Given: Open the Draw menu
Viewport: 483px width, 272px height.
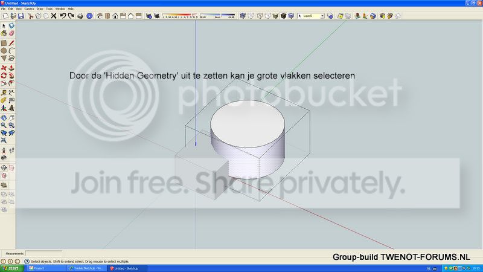Looking at the screenshot, I should tap(40, 9).
